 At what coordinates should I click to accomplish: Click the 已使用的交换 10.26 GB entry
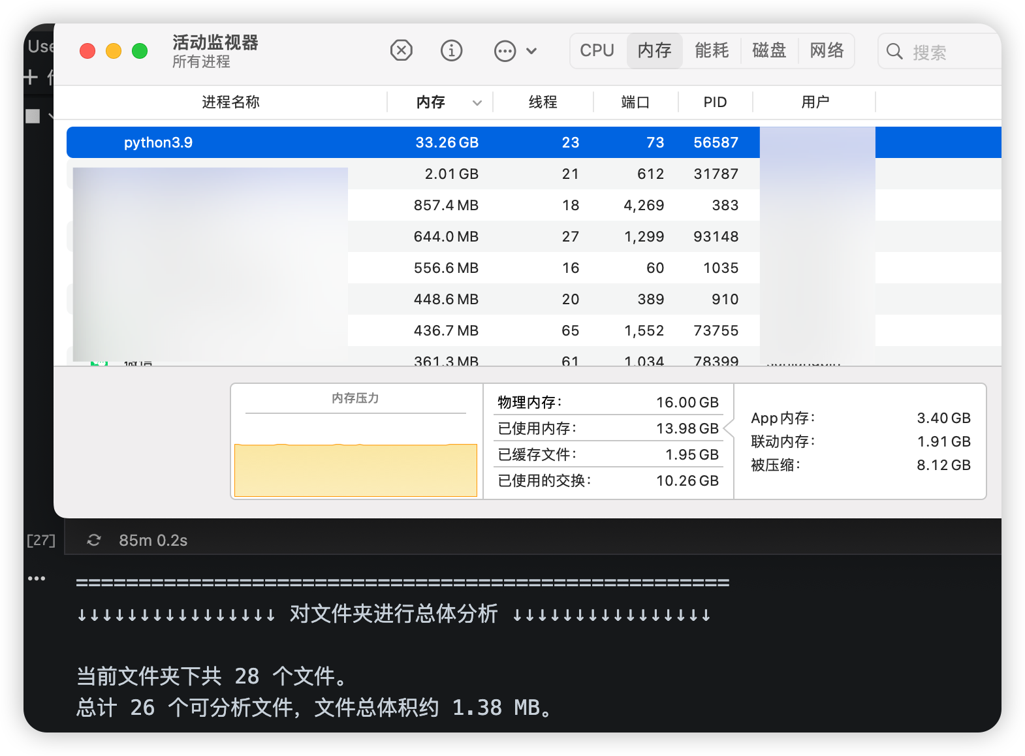(x=608, y=480)
